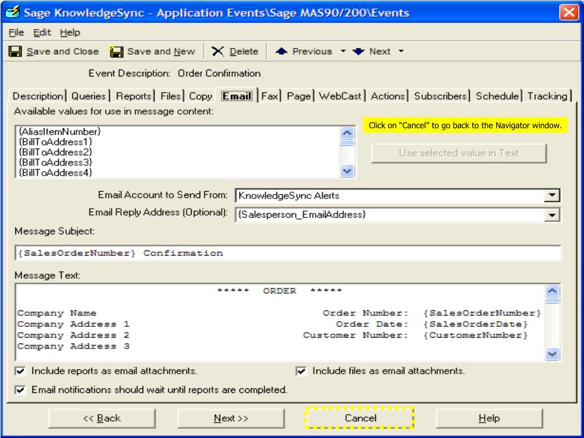The width and height of the screenshot is (584, 438).
Task: Switch to the Subscribers tab
Action: click(440, 96)
